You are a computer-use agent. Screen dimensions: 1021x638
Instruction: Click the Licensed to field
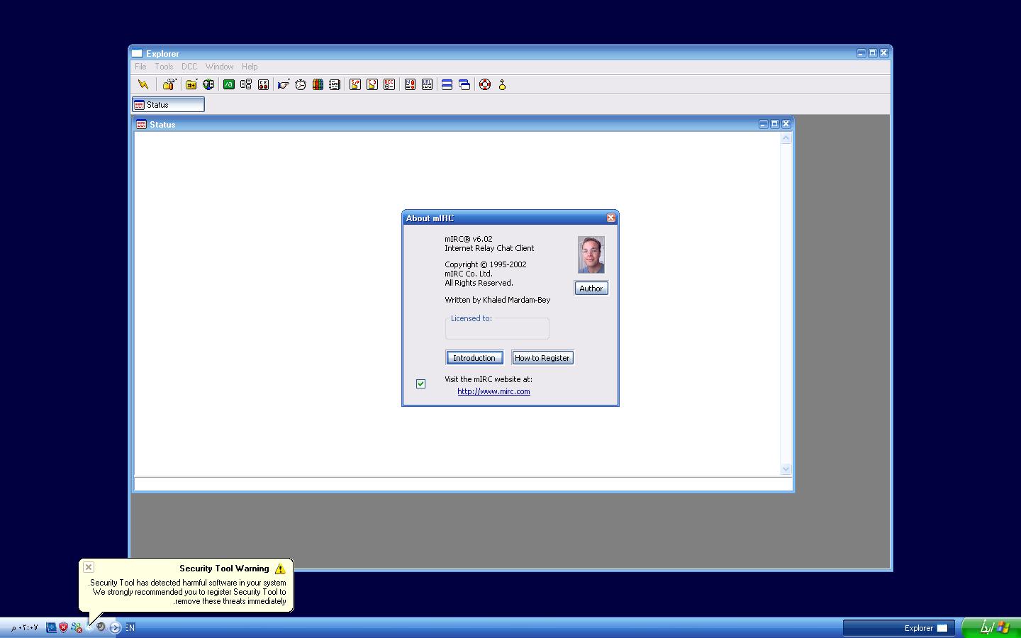[x=497, y=328]
